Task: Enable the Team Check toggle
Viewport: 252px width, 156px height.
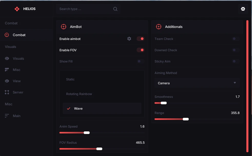Action: [235, 39]
